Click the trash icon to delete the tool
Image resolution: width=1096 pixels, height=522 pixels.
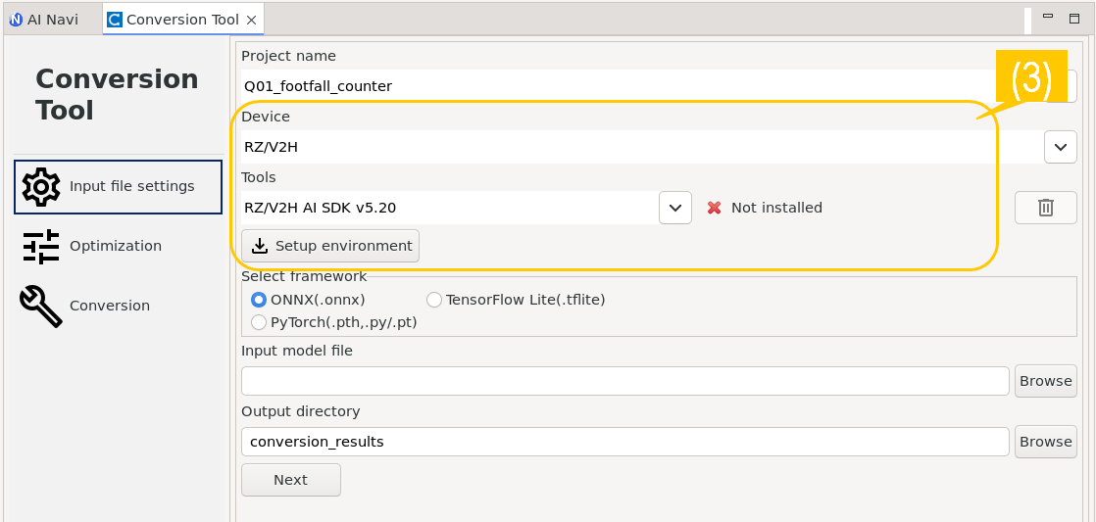pos(1045,208)
